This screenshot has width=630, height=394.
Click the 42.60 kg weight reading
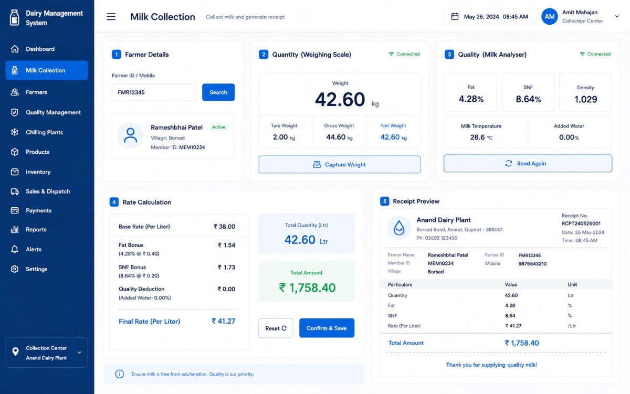tap(346, 99)
